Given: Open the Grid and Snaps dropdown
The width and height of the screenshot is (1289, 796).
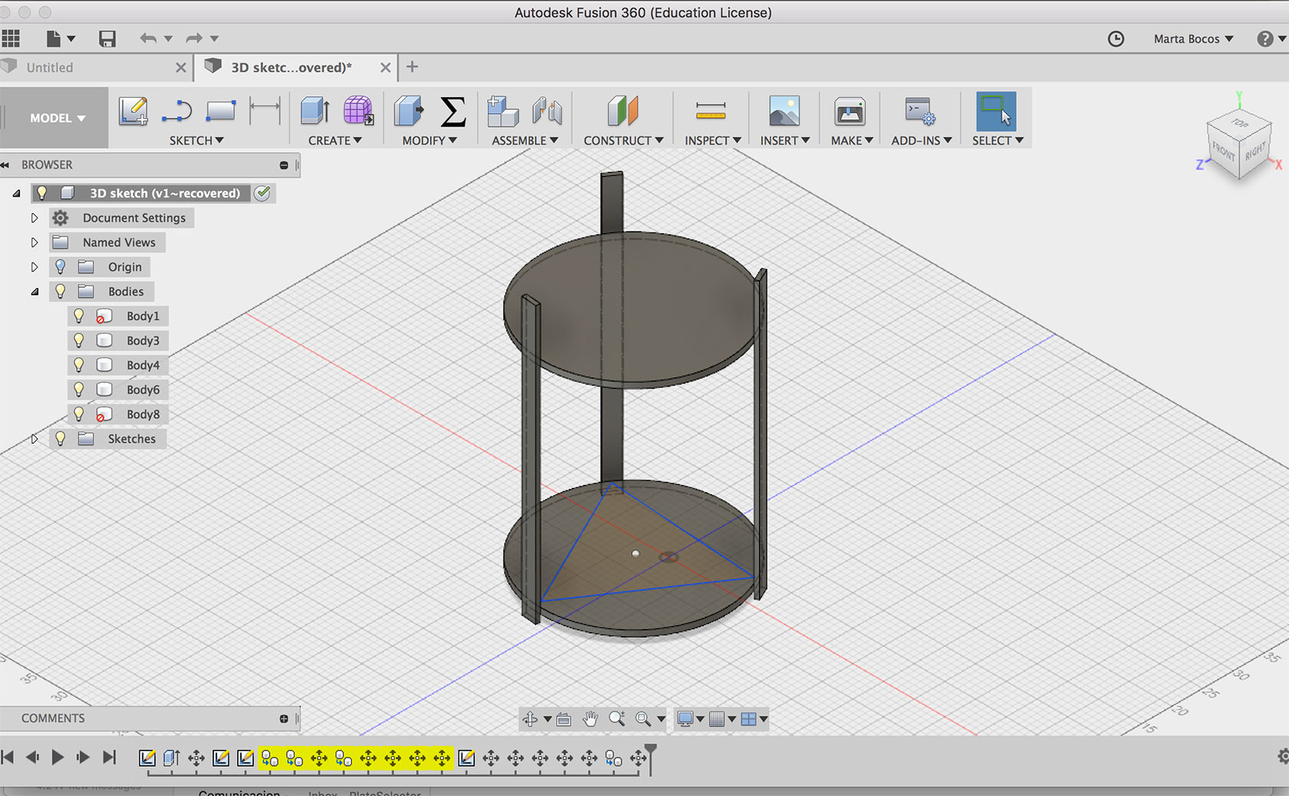Looking at the screenshot, I should (x=722, y=719).
